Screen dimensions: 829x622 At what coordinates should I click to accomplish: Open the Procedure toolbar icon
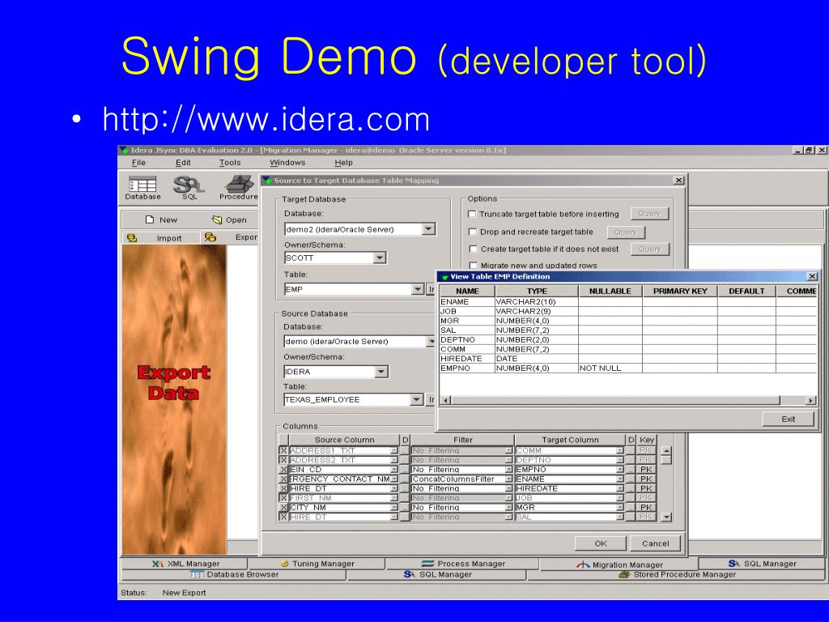pos(239,188)
